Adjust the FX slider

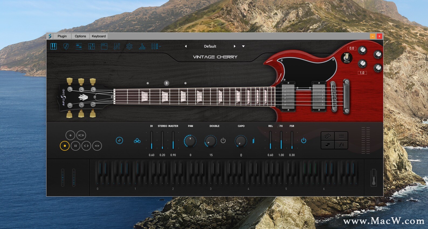[281, 140]
